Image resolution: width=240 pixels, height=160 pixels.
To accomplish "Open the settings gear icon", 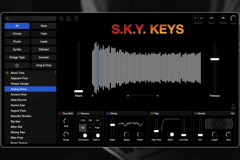I will (61, 19).
